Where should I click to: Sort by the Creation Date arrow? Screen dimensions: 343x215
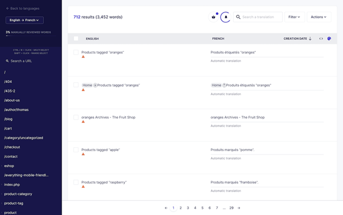310,39
